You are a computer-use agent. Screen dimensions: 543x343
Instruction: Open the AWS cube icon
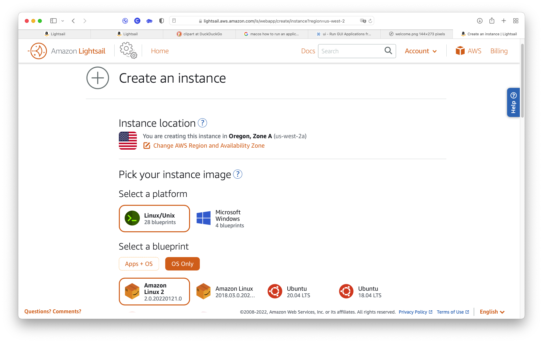click(x=460, y=51)
